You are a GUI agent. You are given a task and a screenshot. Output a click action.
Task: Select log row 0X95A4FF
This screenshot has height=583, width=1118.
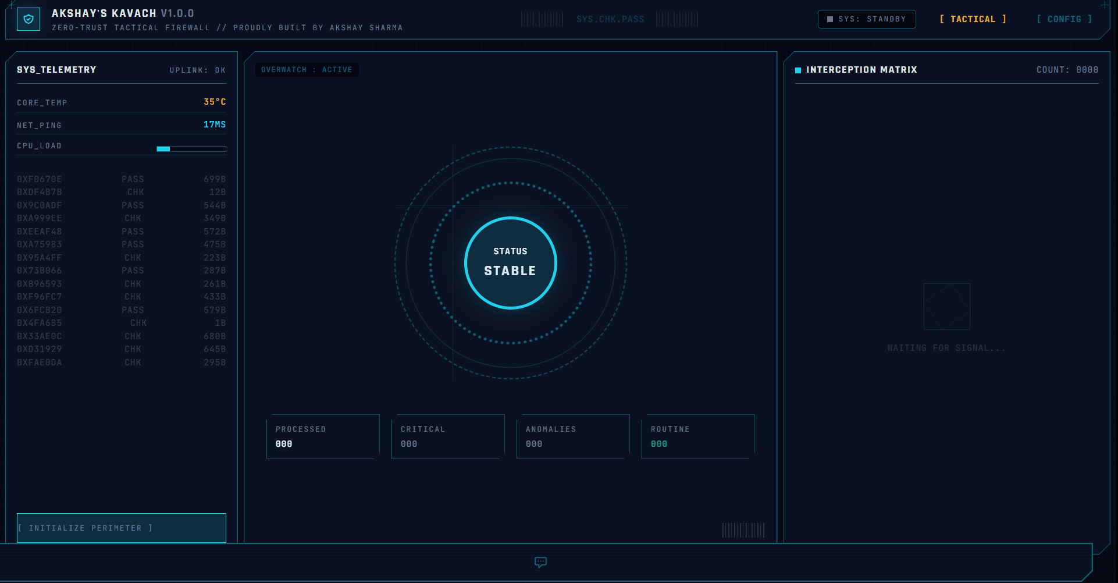tap(122, 258)
